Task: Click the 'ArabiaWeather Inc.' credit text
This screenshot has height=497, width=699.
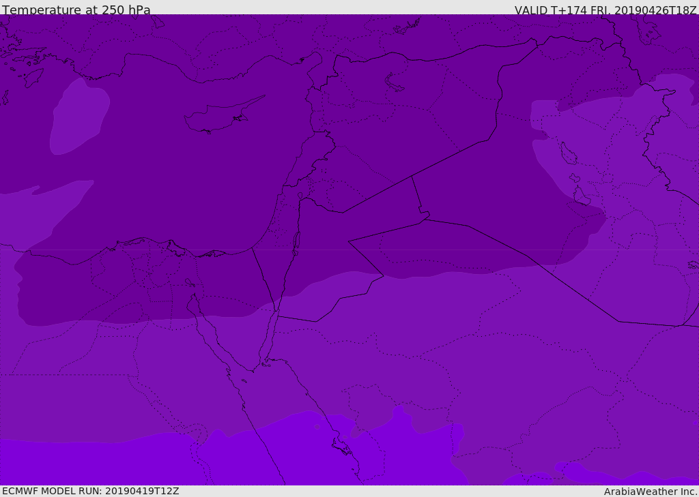Action: [x=651, y=492]
